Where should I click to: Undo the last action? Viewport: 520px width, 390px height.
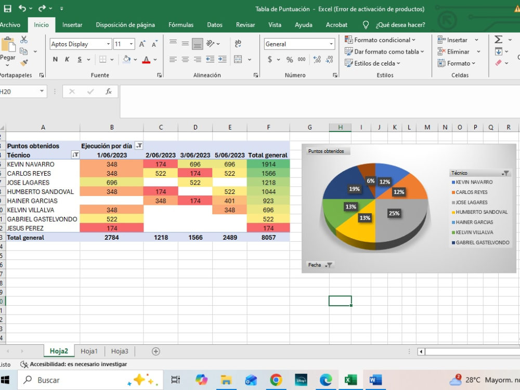(22, 8)
